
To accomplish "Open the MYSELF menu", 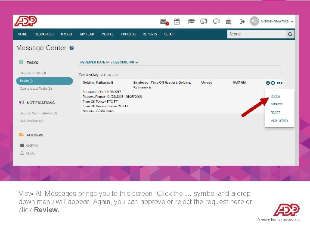I will (x=67, y=34).
